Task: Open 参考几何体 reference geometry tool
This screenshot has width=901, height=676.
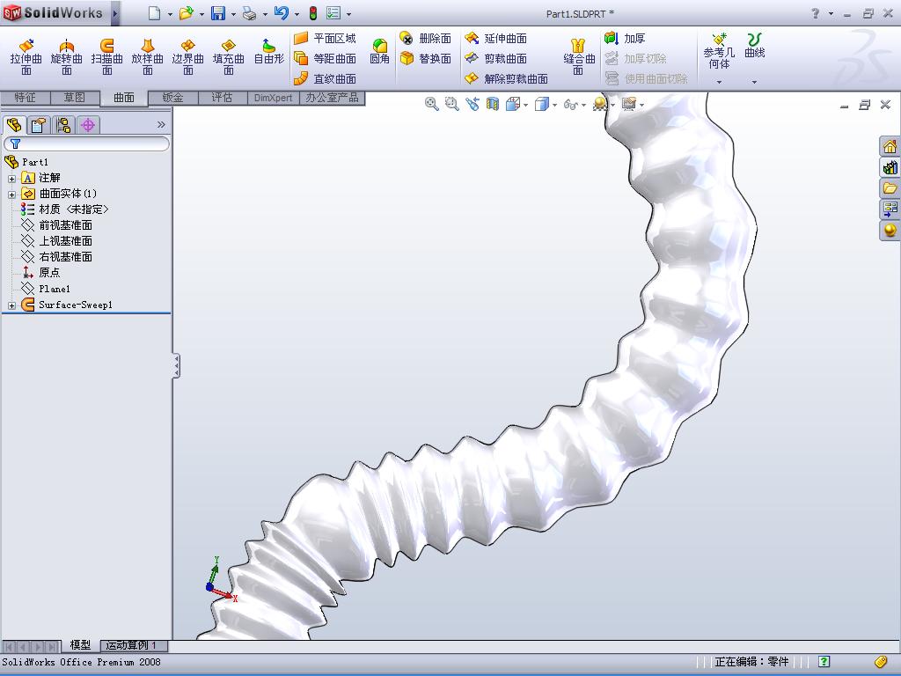Action: point(719,51)
